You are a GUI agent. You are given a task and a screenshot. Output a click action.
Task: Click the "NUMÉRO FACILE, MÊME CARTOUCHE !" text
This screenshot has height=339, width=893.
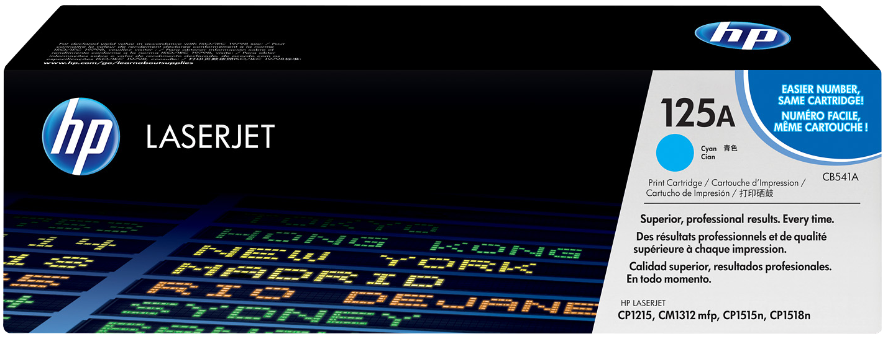(810, 121)
